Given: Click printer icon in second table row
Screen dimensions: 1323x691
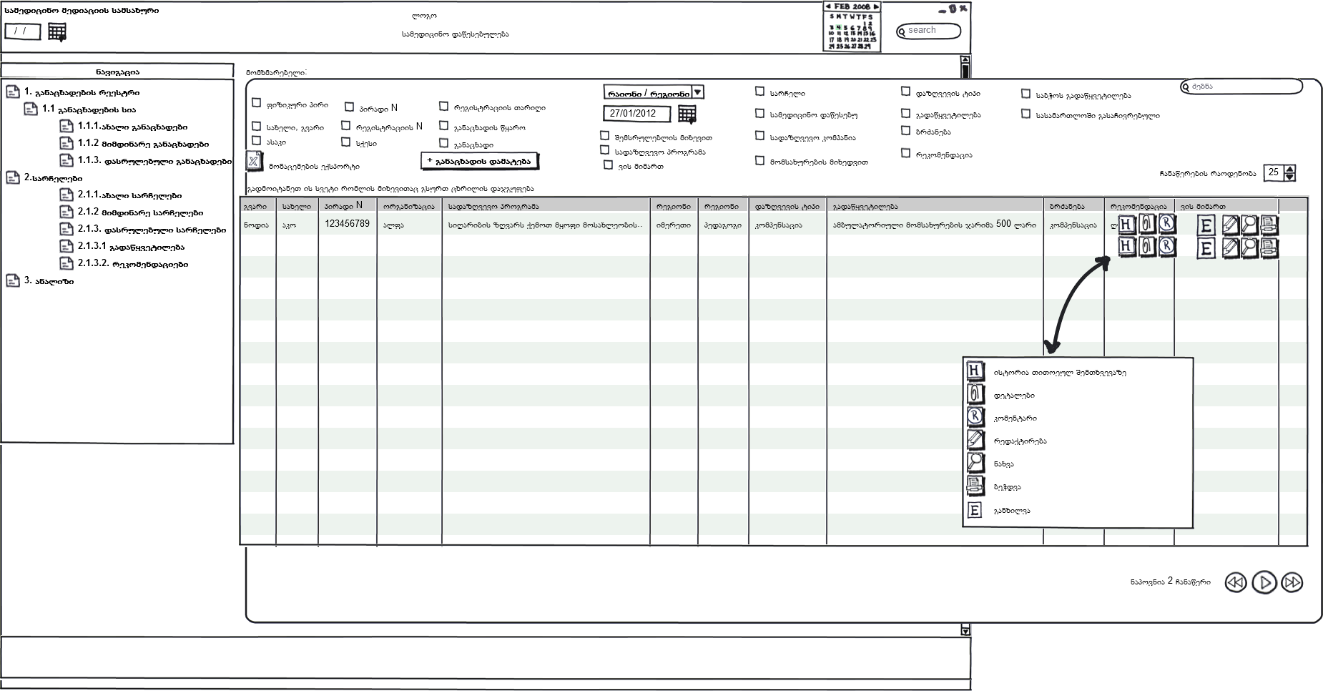Looking at the screenshot, I should click(x=1269, y=248).
